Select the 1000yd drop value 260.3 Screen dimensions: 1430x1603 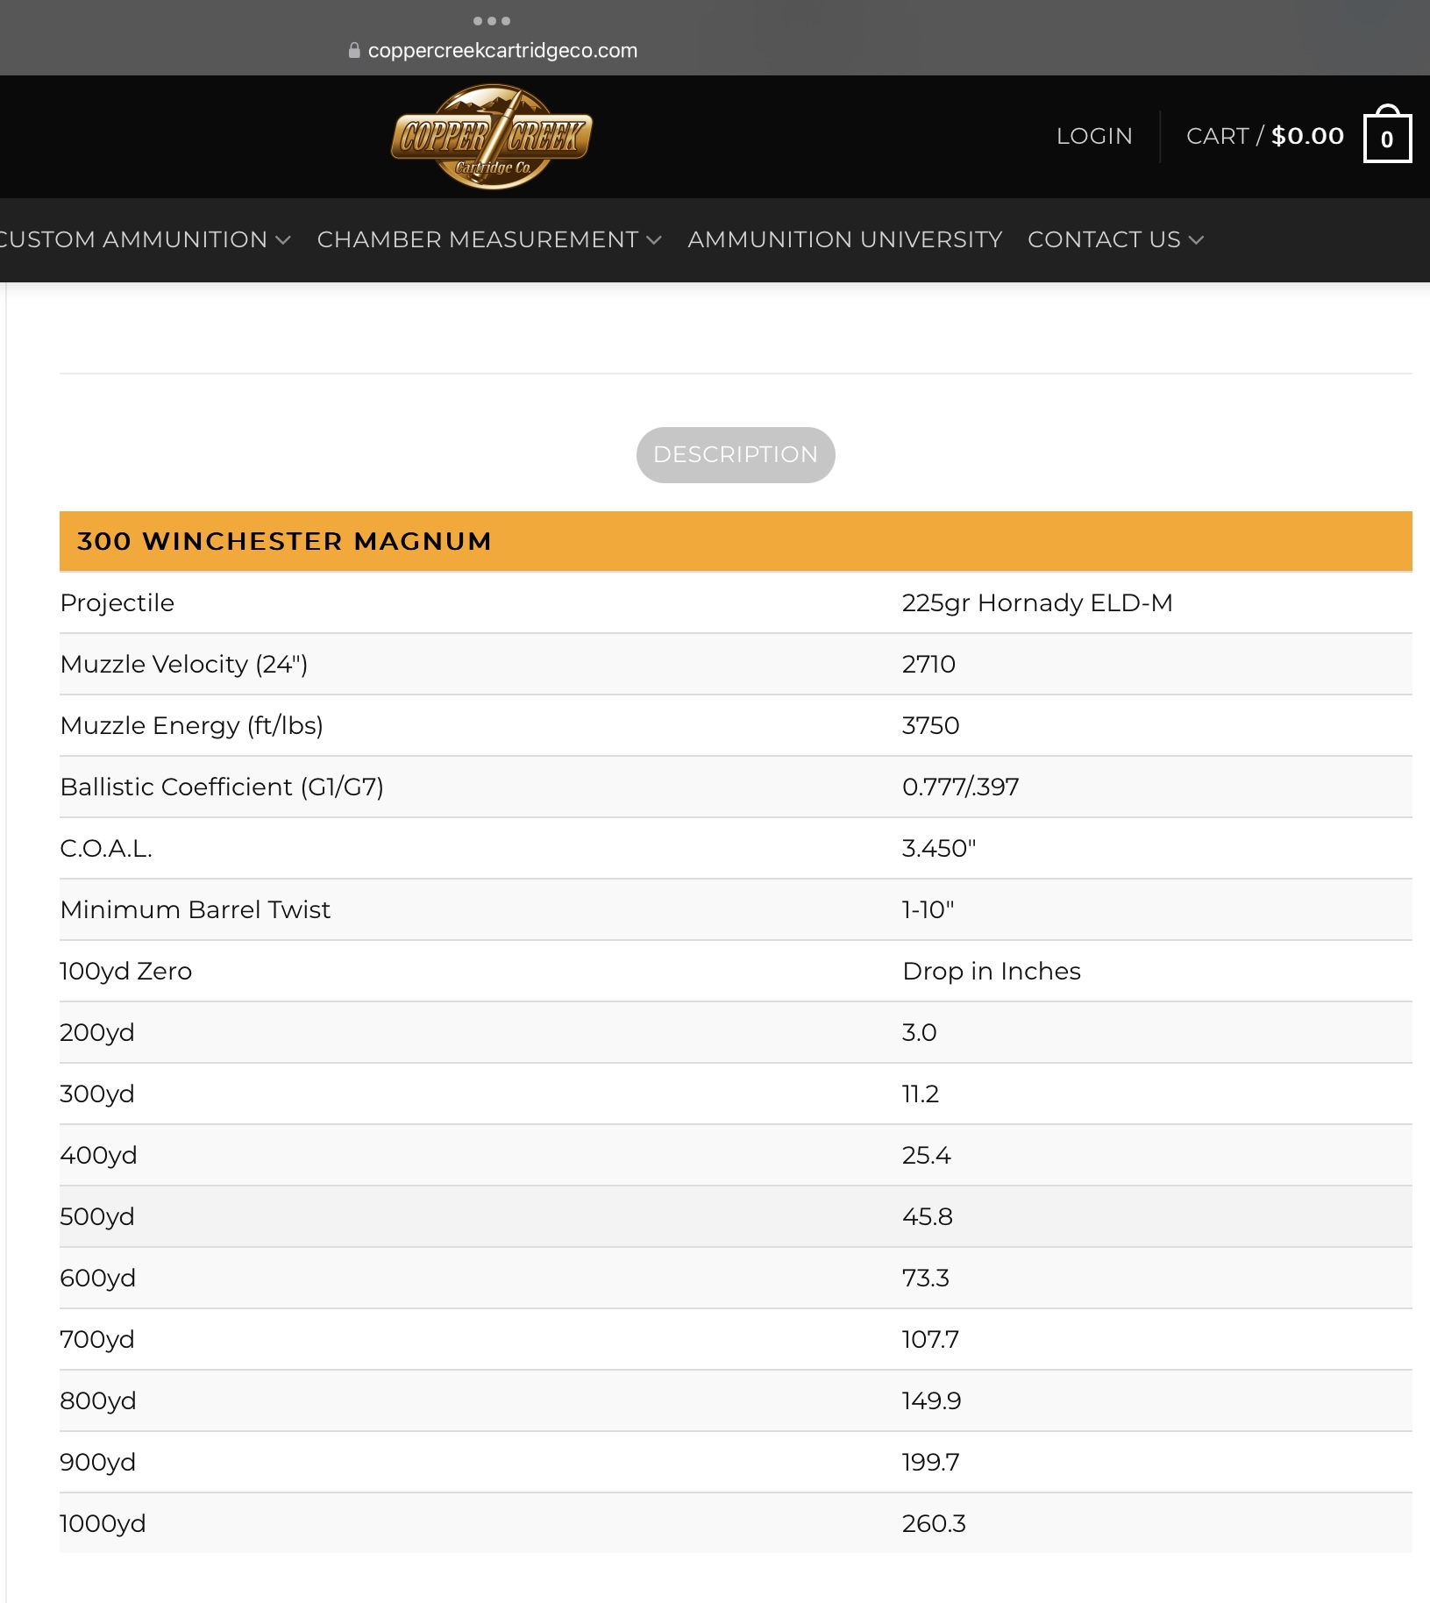point(934,1524)
